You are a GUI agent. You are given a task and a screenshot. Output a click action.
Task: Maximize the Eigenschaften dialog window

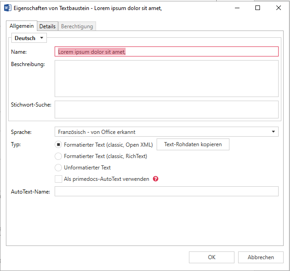click(258, 8)
